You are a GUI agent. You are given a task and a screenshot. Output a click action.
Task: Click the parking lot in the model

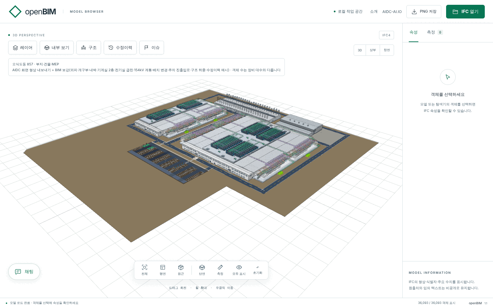tap(168, 163)
